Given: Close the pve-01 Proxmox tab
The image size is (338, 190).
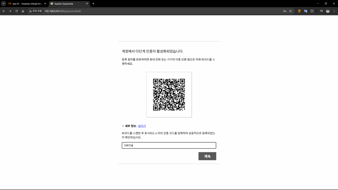Looking at the screenshot, I should coord(45,4).
